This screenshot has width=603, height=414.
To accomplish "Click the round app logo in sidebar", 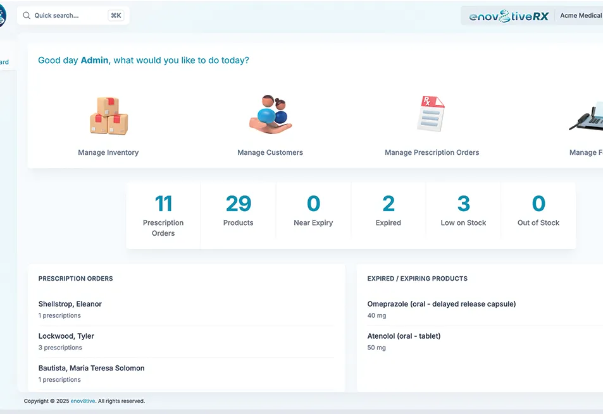I will [x=2, y=16].
